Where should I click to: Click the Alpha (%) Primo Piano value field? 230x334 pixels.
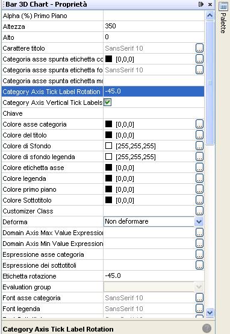pos(154,16)
